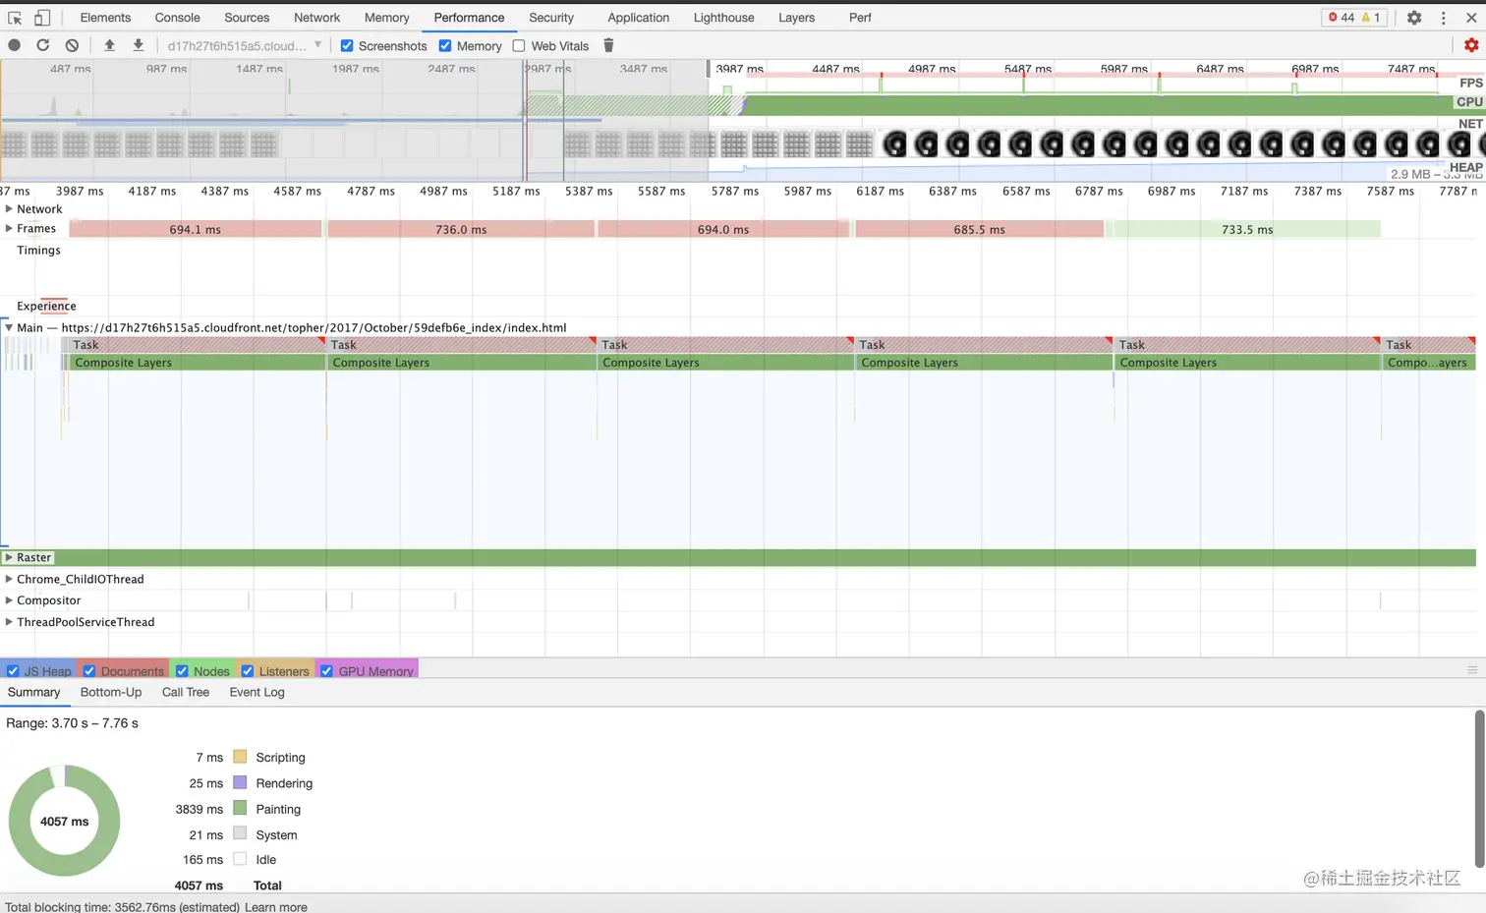
Task: Toggle the JS Heap counter checkbox
Action: click(13, 671)
